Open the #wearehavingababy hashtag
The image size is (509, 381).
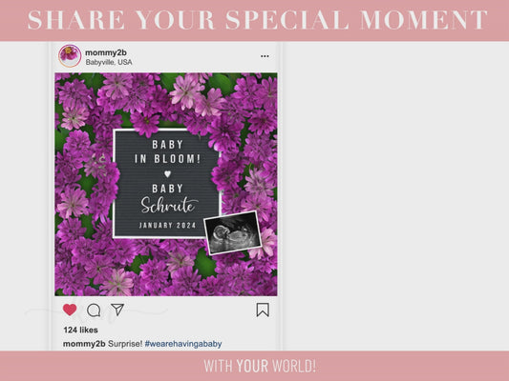click(x=183, y=344)
